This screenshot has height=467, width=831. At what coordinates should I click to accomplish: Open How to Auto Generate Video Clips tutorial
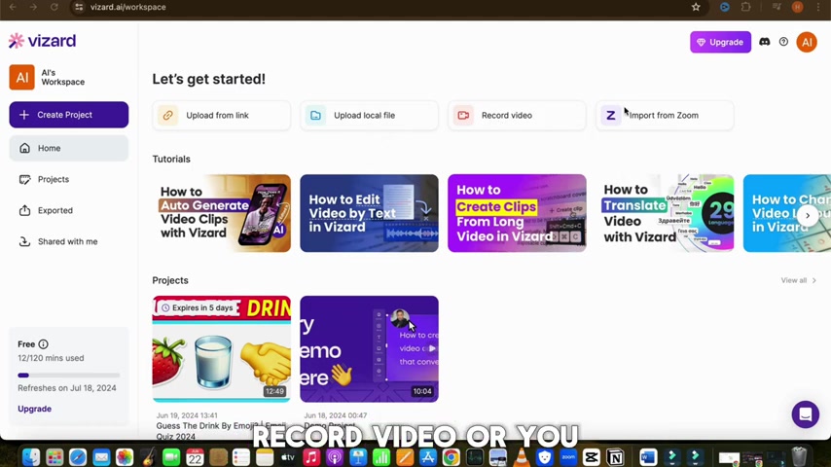(x=222, y=213)
